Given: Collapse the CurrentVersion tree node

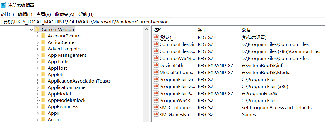Looking at the screenshot, I should pos(32,30).
